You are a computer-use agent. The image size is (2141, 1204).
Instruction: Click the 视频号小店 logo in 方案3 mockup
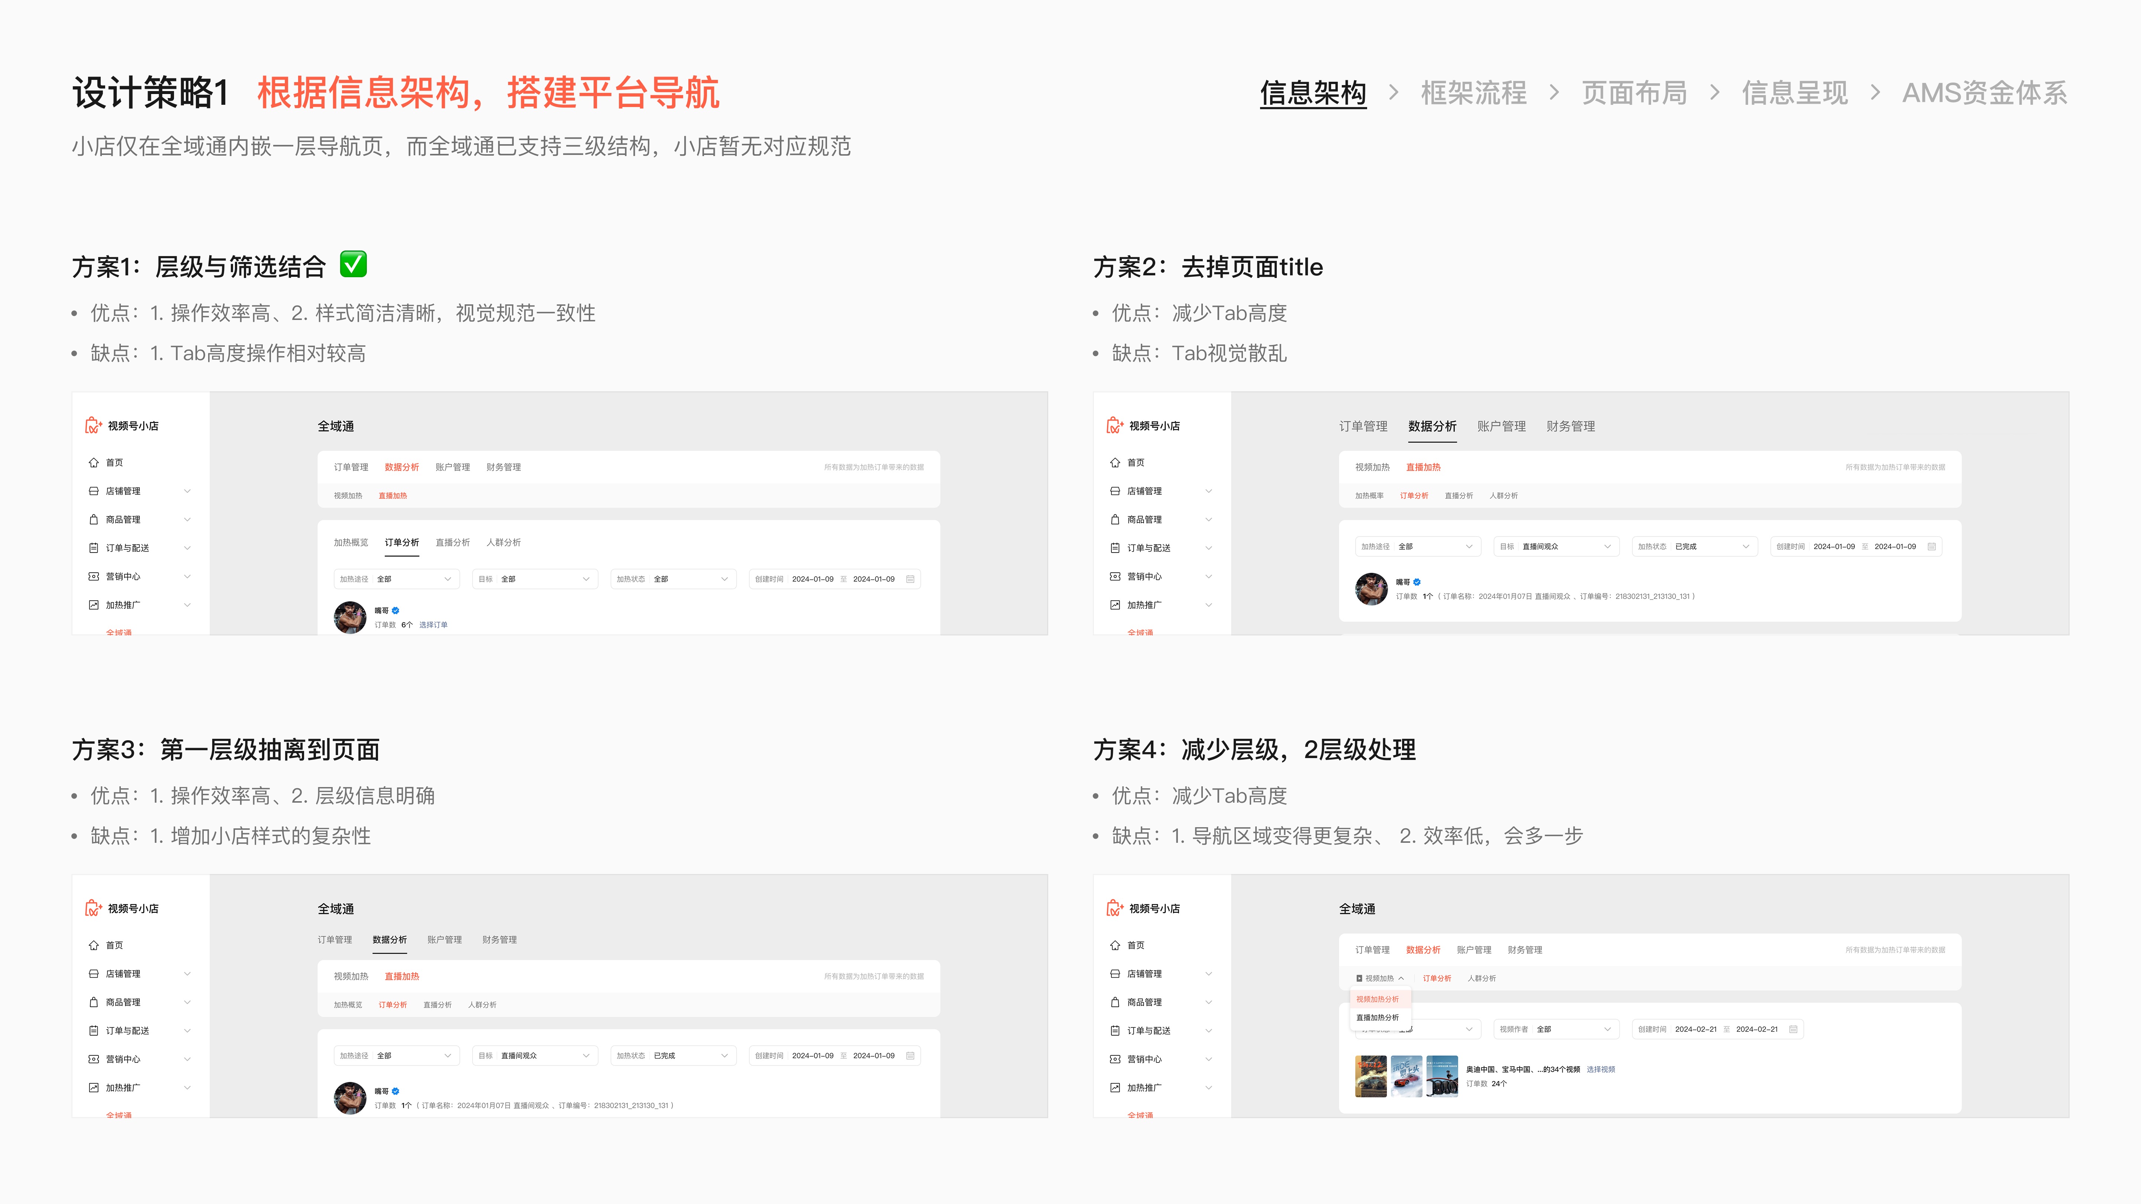(x=93, y=908)
